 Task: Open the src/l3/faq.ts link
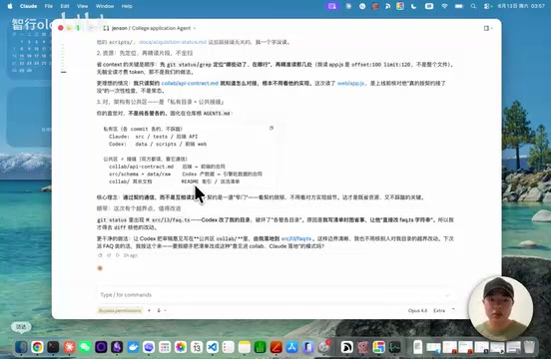click(296, 238)
